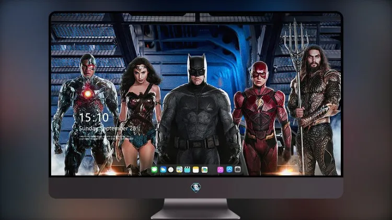Click the 15:10 clock widget
The width and height of the screenshot is (392, 220).
(x=94, y=117)
